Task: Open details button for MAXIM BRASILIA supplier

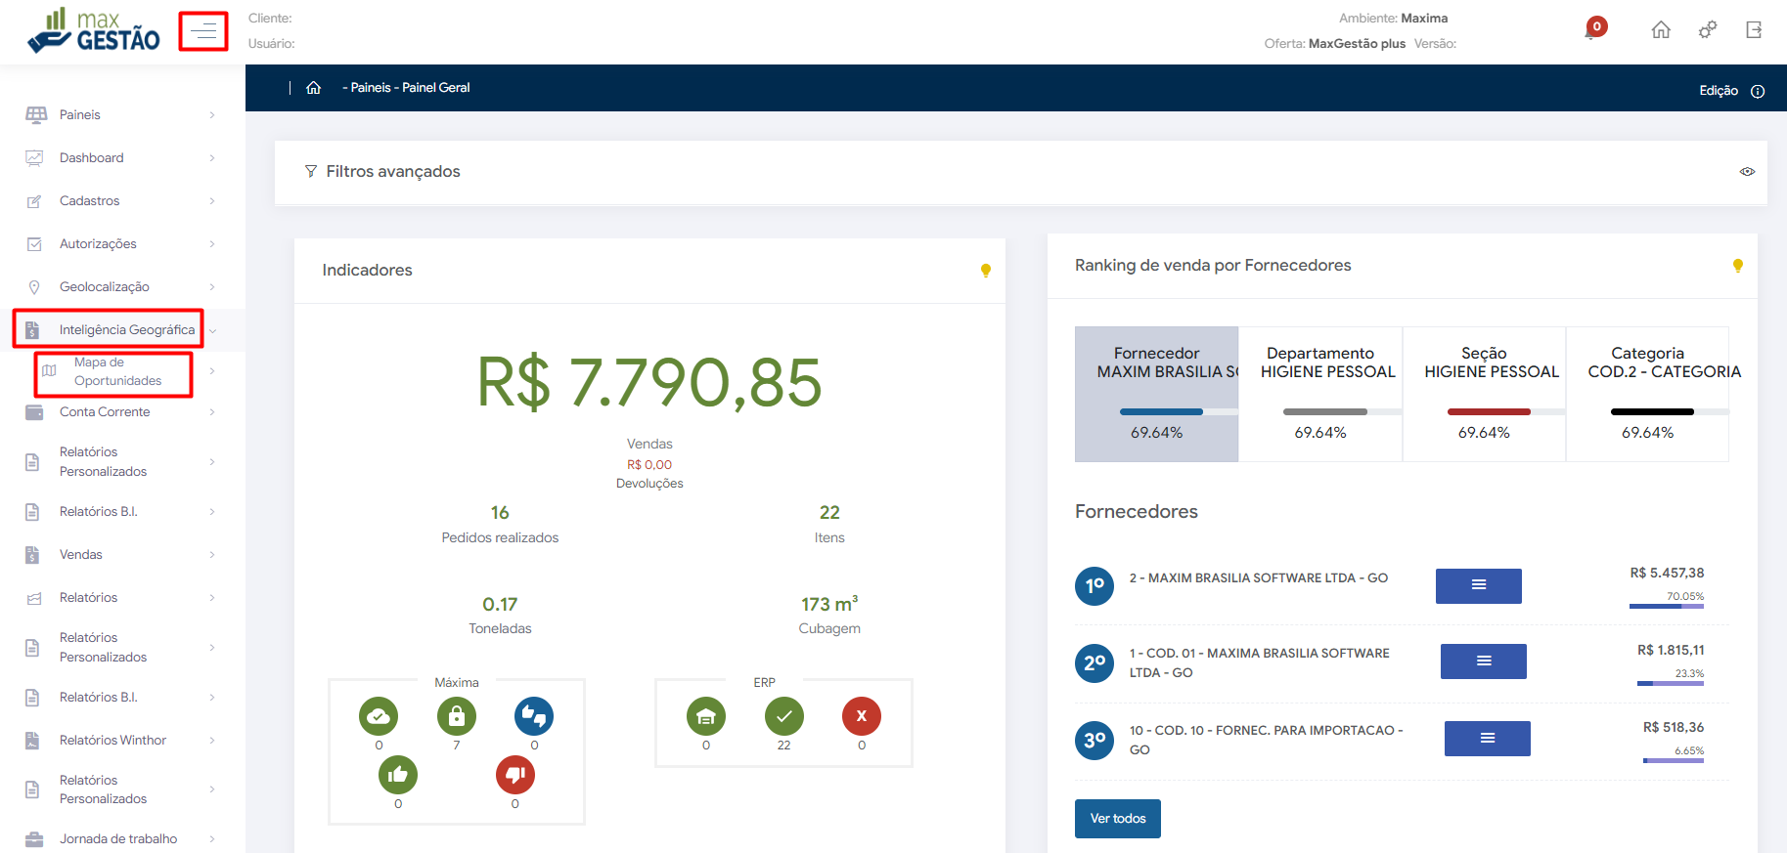Action: point(1478,586)
